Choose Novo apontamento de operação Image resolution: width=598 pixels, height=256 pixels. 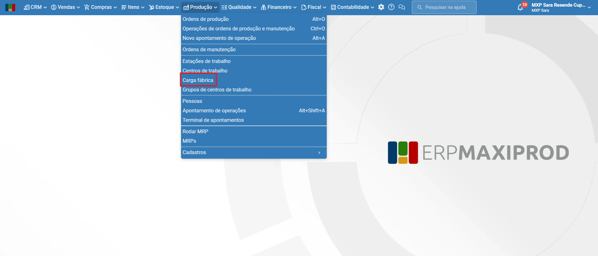[x=254, y=38]
